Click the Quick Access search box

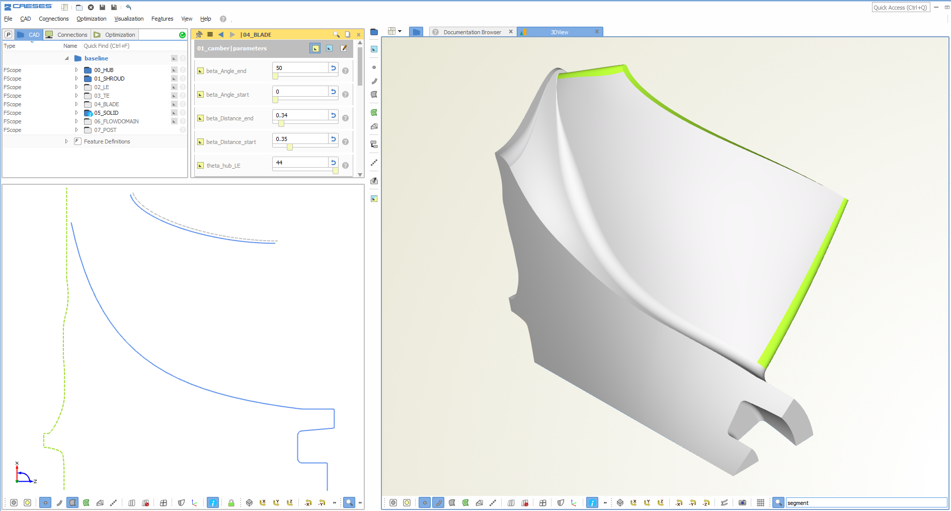901,8
